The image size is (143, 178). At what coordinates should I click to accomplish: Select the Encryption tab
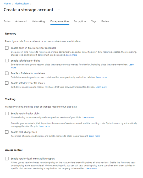click(x=80, y=21)
